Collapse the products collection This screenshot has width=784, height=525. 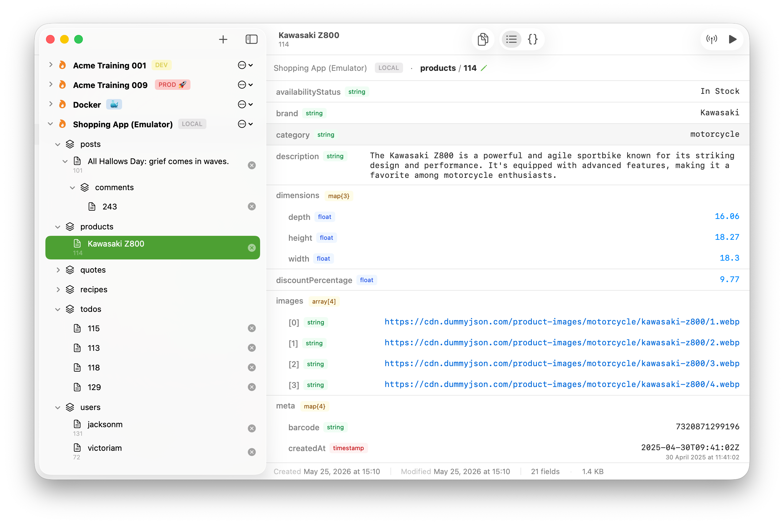pyautogui.click(x=58, y=227)
